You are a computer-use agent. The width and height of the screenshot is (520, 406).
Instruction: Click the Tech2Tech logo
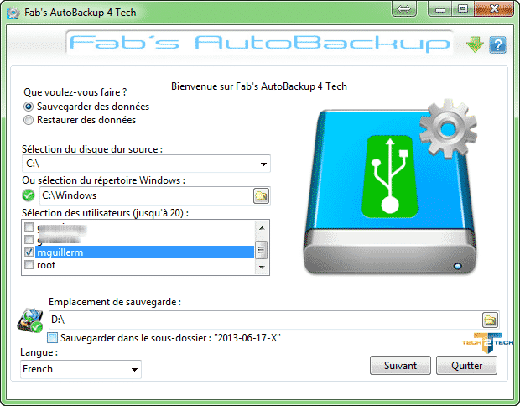[487, 342]
